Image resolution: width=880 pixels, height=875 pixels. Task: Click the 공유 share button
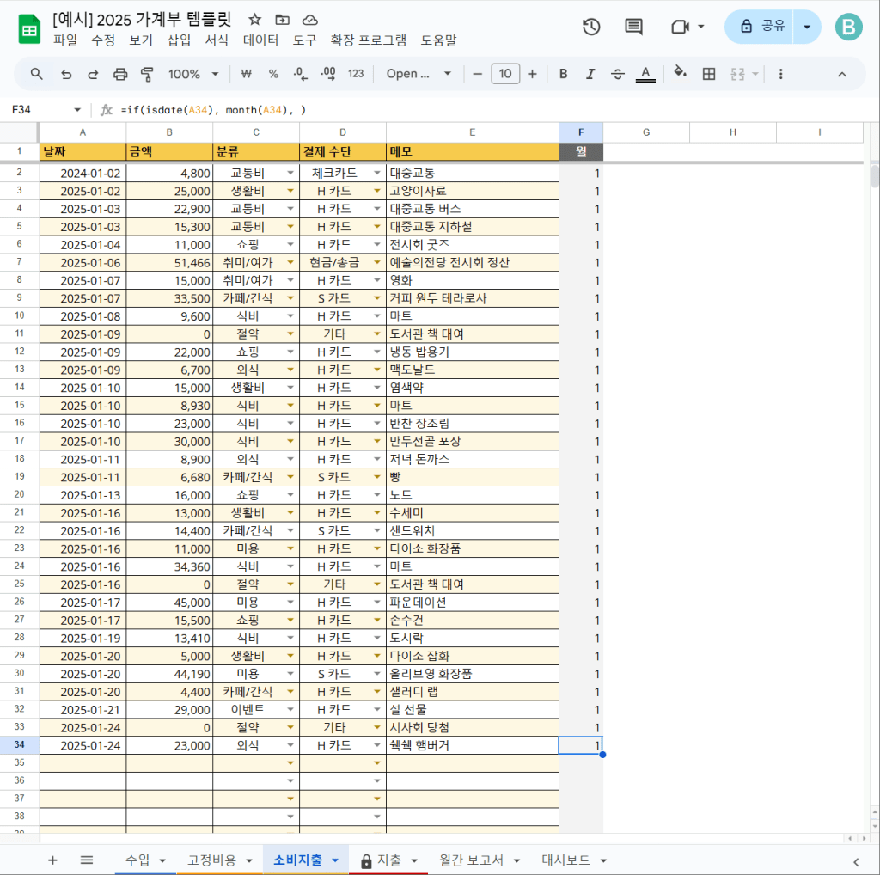[761, 27]
